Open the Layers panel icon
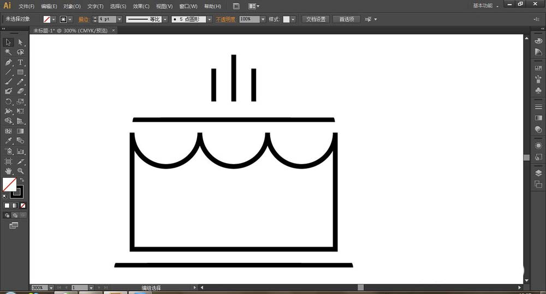Viewport: 546px width, 294px height. (538, 173)
